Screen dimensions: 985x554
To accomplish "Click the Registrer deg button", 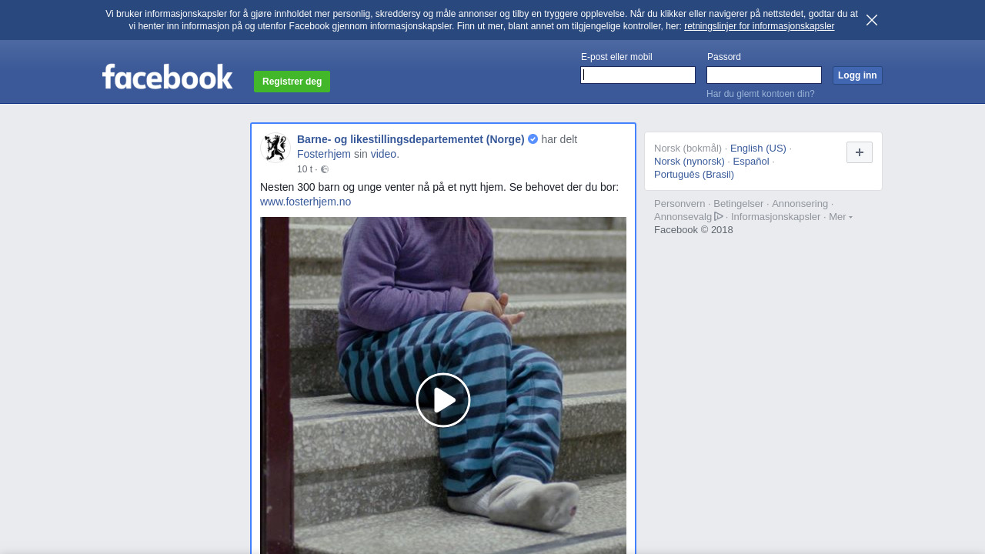I will 292,82.
